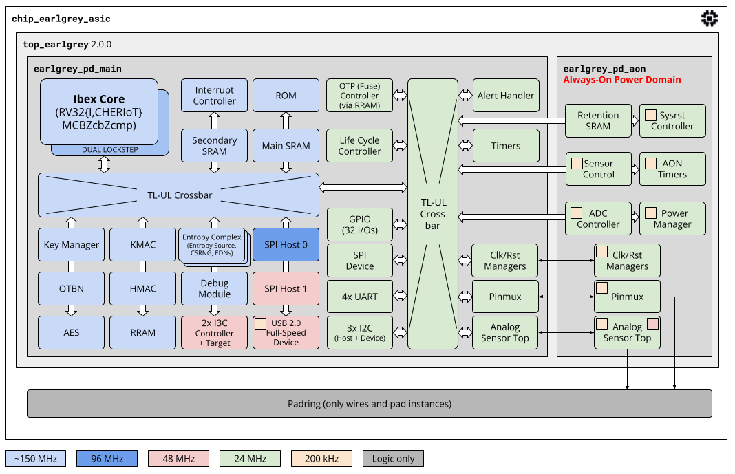Click the DUAL LOCKSTEP label
The width and height of the screenshot is (735, 474).
pos(109,150)
